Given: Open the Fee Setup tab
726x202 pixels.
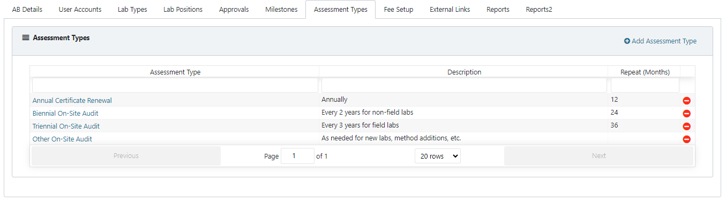Looking at the screenshot, I should coord(399,10).
